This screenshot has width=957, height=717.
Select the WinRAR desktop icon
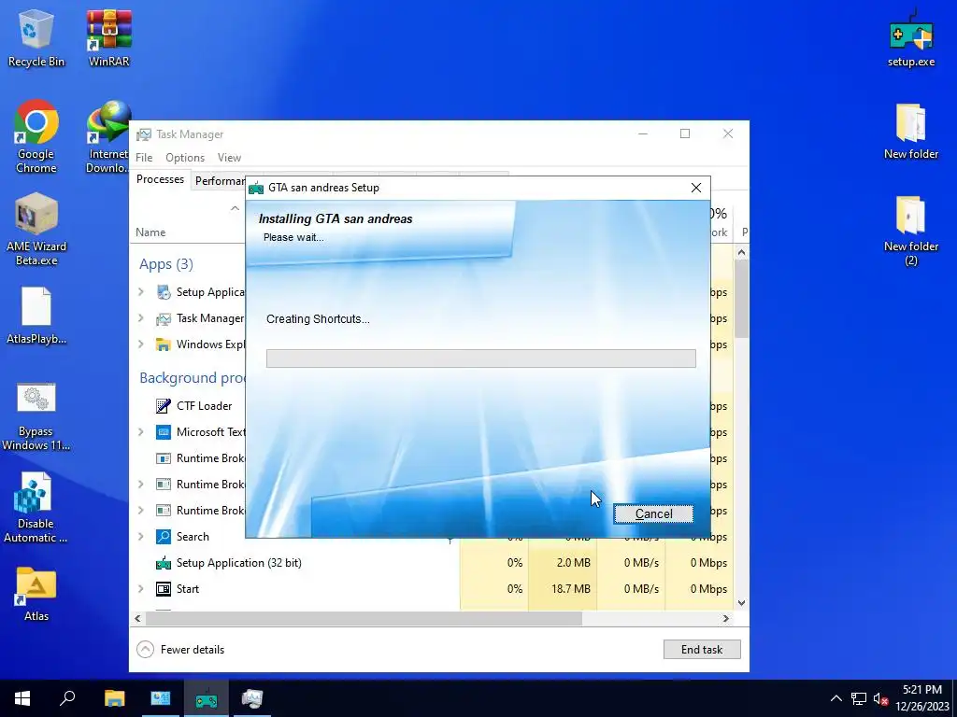[x=108, y=37]
